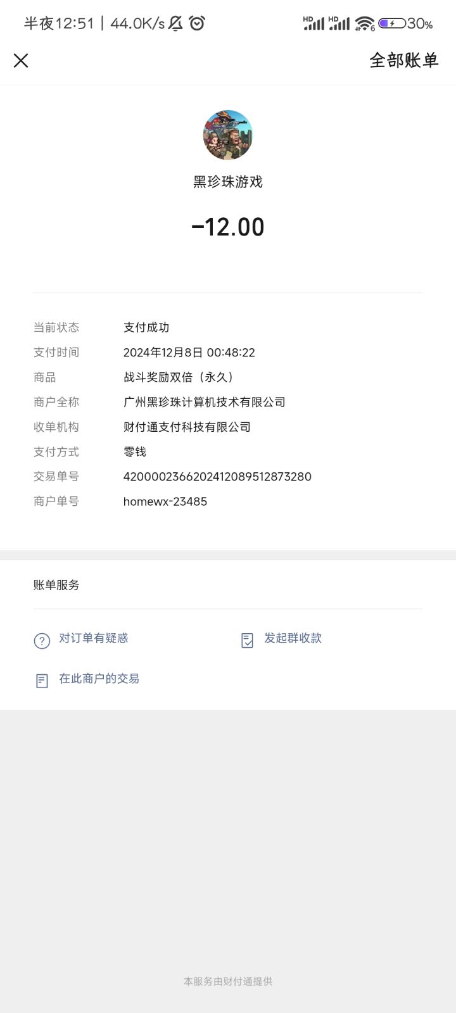Tap the merchant name 黑珍珠游戏

[228, 182]
